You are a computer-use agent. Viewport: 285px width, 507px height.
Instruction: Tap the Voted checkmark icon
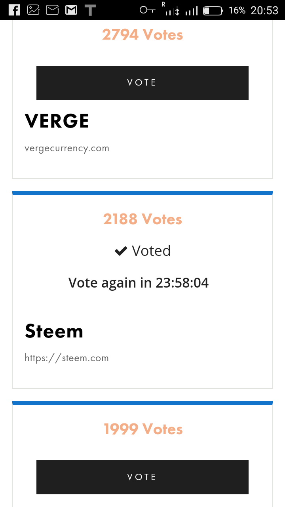(121, 251)
